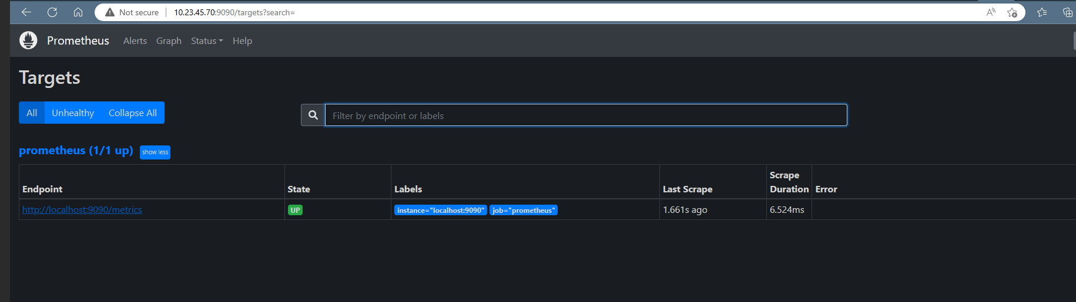Viewport: 1076px width, 302px height.
Task: Filter to Unhealthy targets only
Action: tap(73, 113)
